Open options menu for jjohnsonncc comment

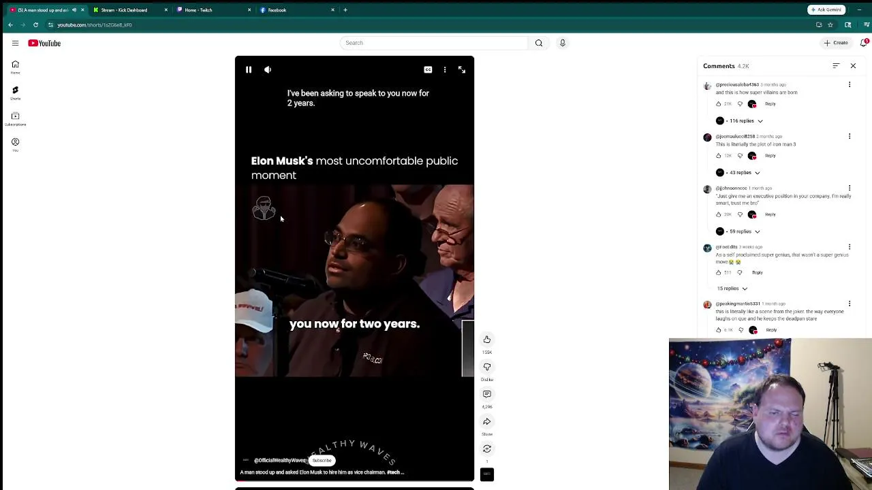pyautogui.click(x=850, y=189)
